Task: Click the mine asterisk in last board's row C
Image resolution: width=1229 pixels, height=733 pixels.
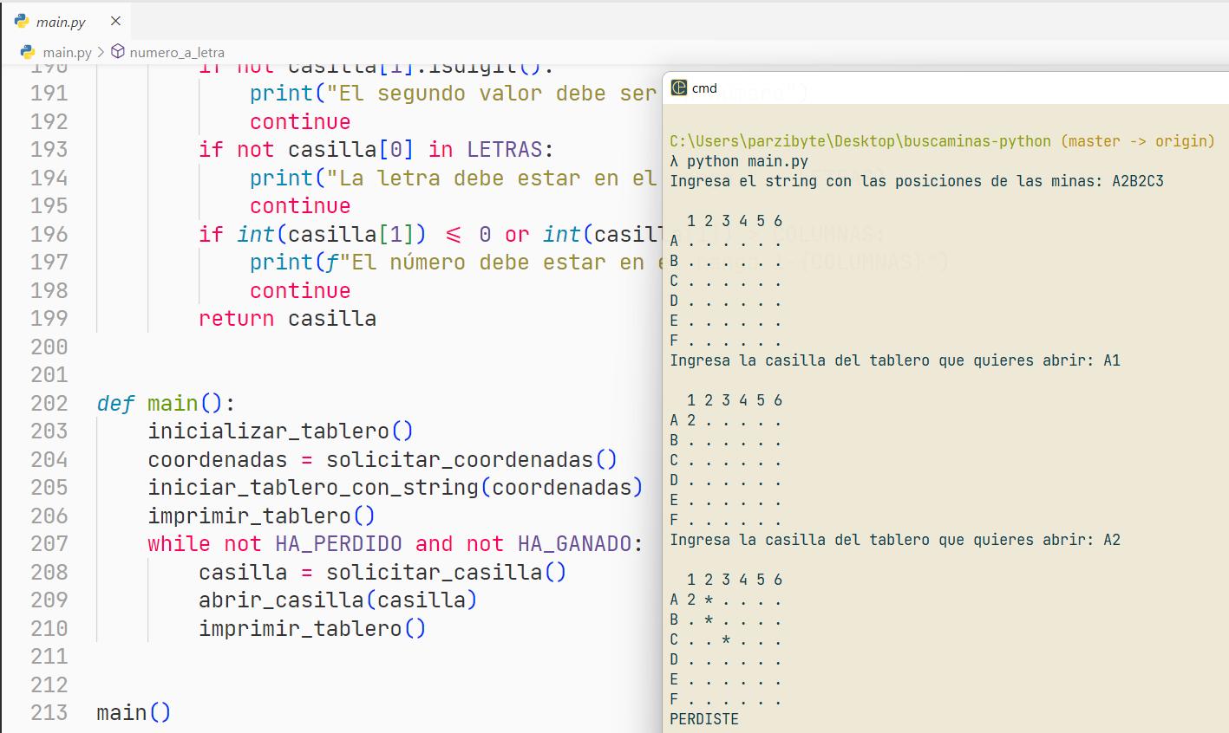Action: (726, 640)
